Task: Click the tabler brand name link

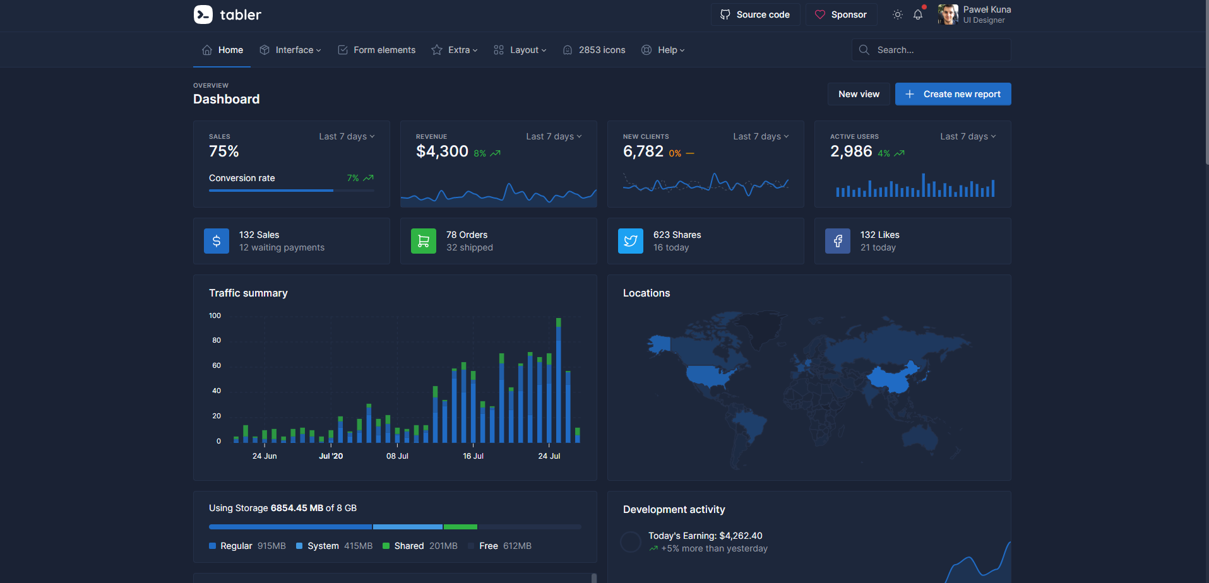Action: click(x=241, y=15)
